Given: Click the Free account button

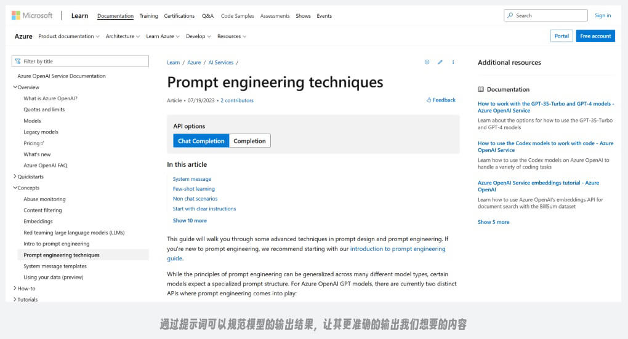Looking at the screenshot, I should [x=595, y=36].
